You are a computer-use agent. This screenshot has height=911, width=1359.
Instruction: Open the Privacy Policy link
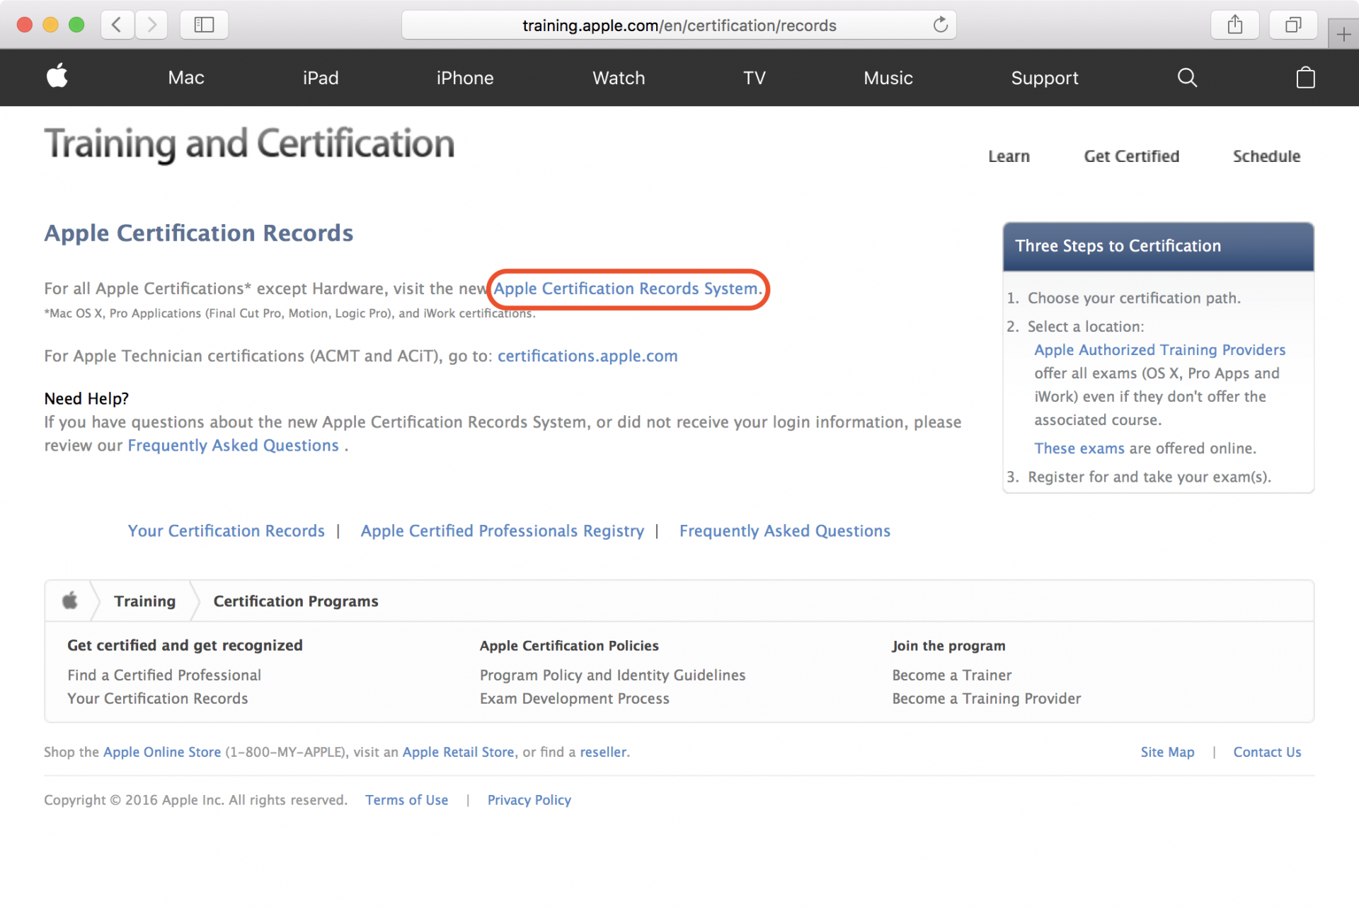tap(529, 800)
